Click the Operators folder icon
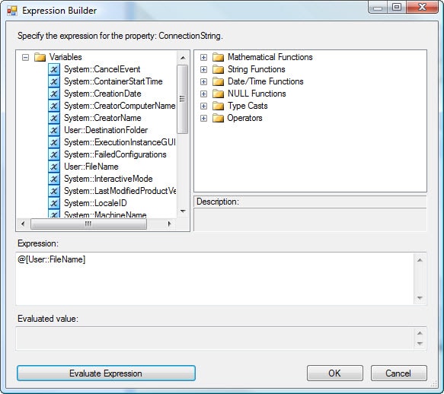Viewport: 444px width, 394px height. click(218, 118)
